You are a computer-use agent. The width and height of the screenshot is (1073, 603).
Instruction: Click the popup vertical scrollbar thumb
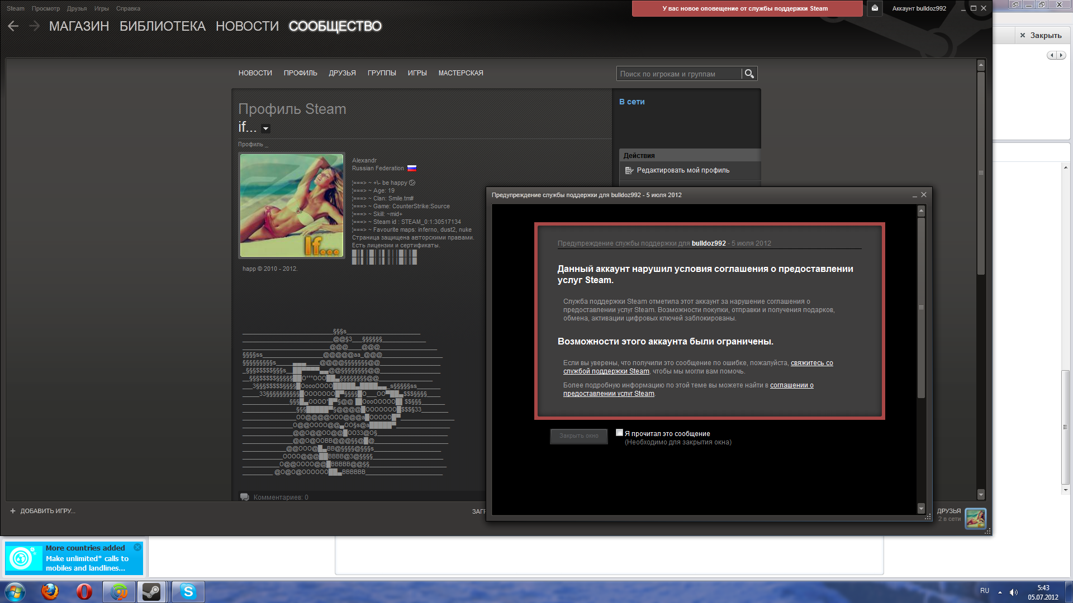(921, 307)
